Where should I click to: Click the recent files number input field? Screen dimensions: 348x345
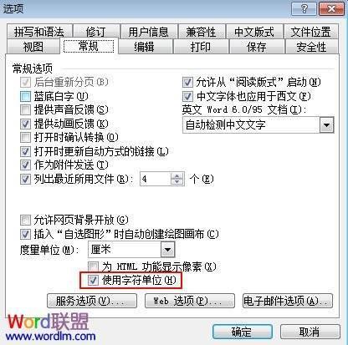point(156,179)
